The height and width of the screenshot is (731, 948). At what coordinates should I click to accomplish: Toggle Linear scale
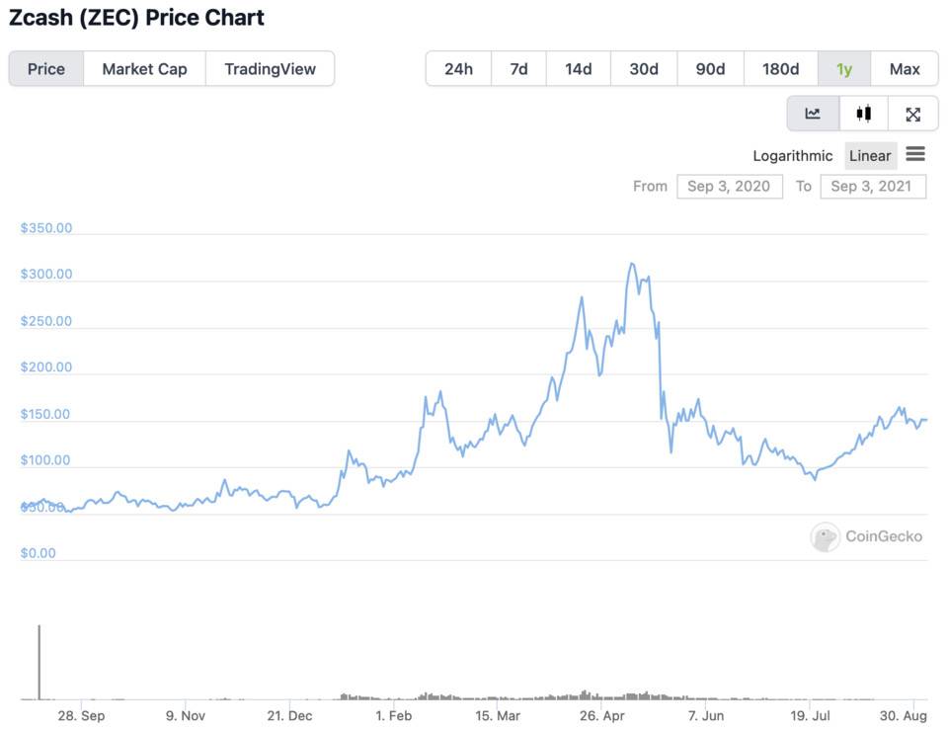[x=870, y=155]
